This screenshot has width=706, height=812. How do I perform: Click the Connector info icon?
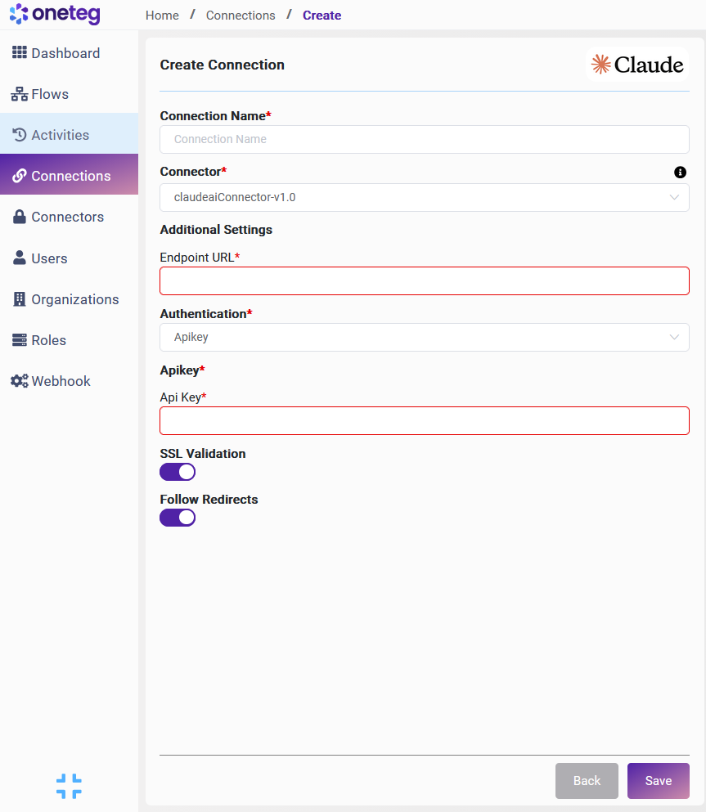tap(680, 173)
